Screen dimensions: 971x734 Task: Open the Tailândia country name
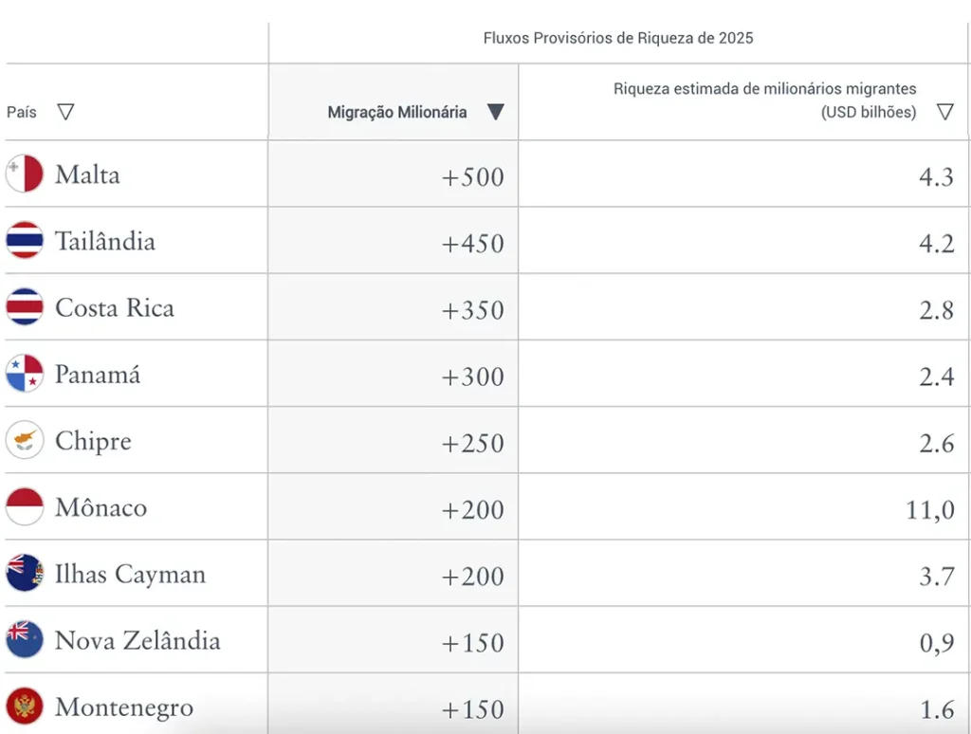point(105,241)
